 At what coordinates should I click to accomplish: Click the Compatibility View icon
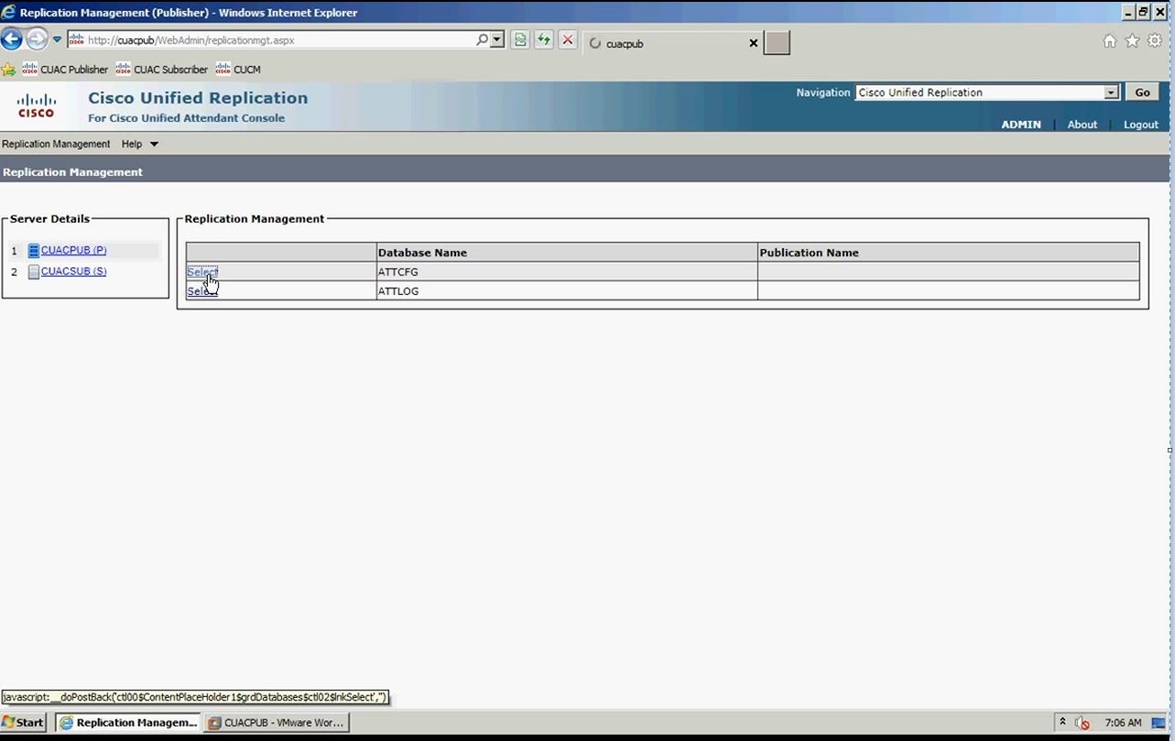[520, 40]
